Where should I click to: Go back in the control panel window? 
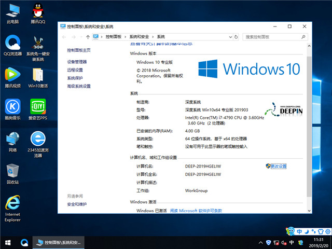pos(64,37)
